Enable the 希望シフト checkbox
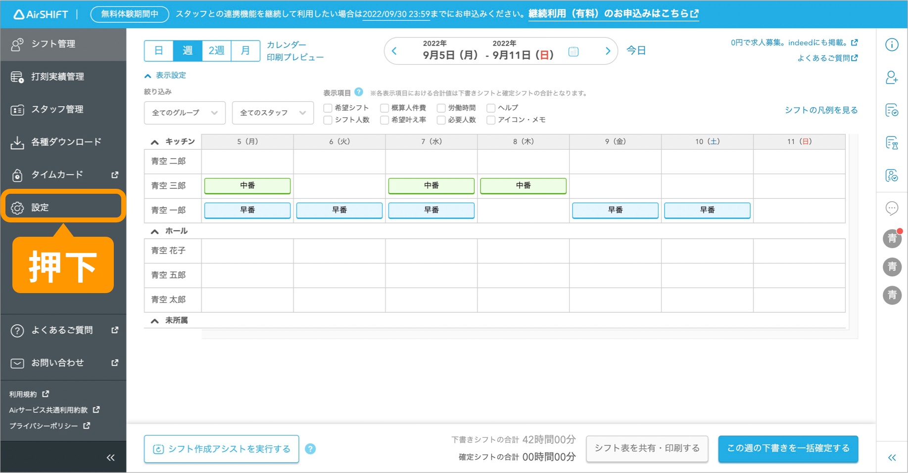This screenshot has width=908, height=473. (x=327, y=107)
